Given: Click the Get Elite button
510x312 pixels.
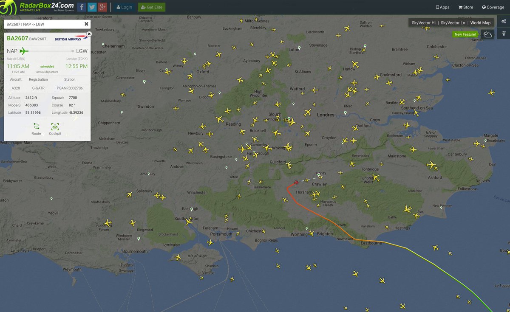Looking at the screenshot, I should point(152,7).
